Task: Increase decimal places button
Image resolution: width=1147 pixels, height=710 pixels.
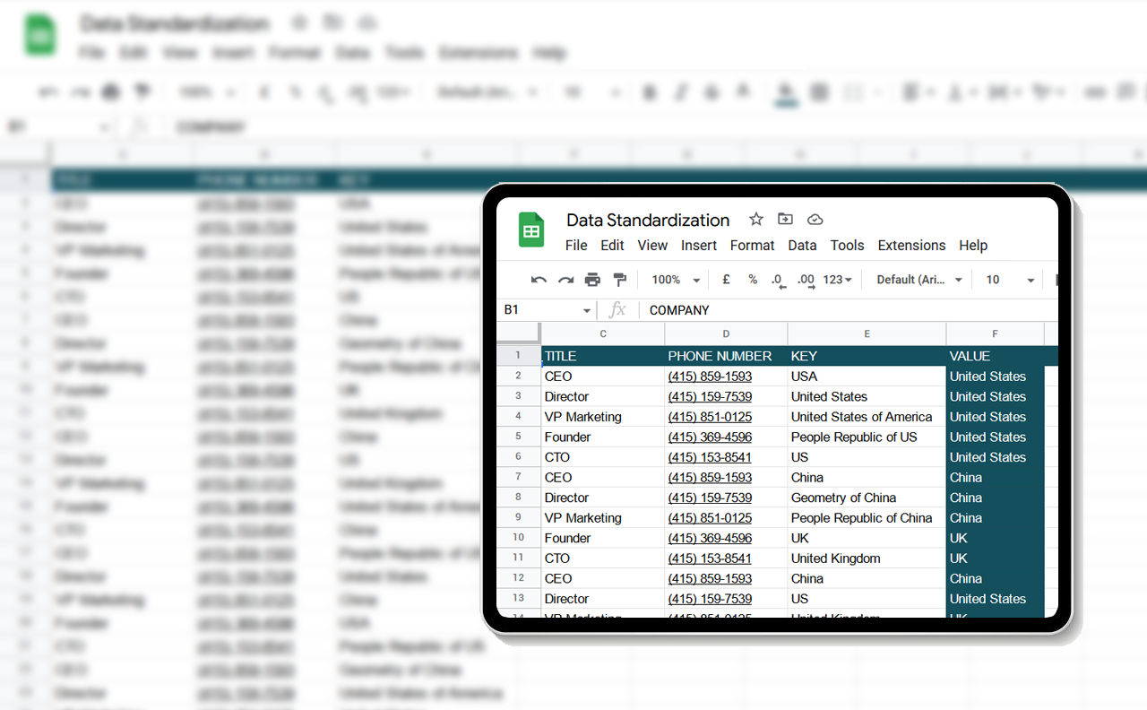Action: pyautogui.click(x=806, y=281)
